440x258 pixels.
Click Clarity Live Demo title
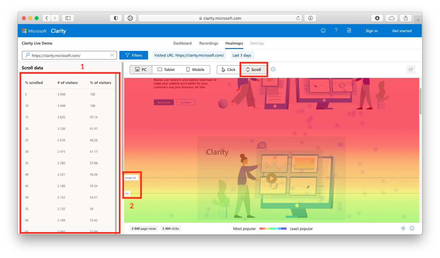[x=37, y=43]
